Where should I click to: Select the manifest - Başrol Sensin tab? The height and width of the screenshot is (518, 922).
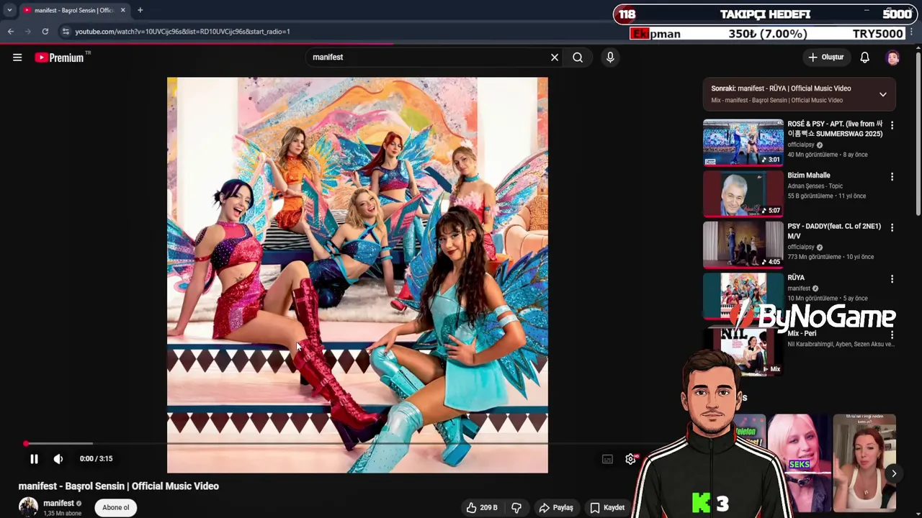tap(73, 10)
